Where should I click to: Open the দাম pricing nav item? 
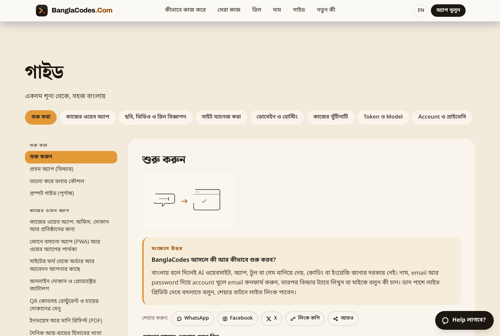coord(277,10)
